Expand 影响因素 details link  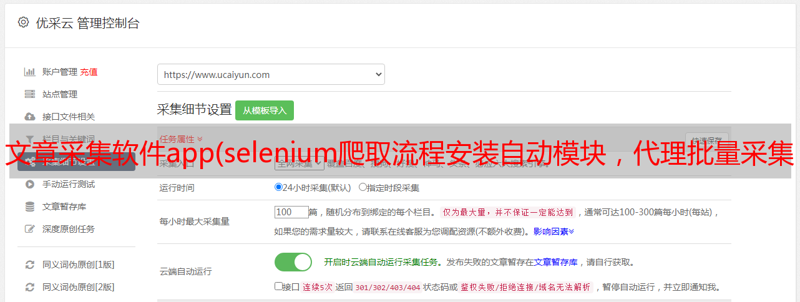pyautogui.click(x=554, y=231)
